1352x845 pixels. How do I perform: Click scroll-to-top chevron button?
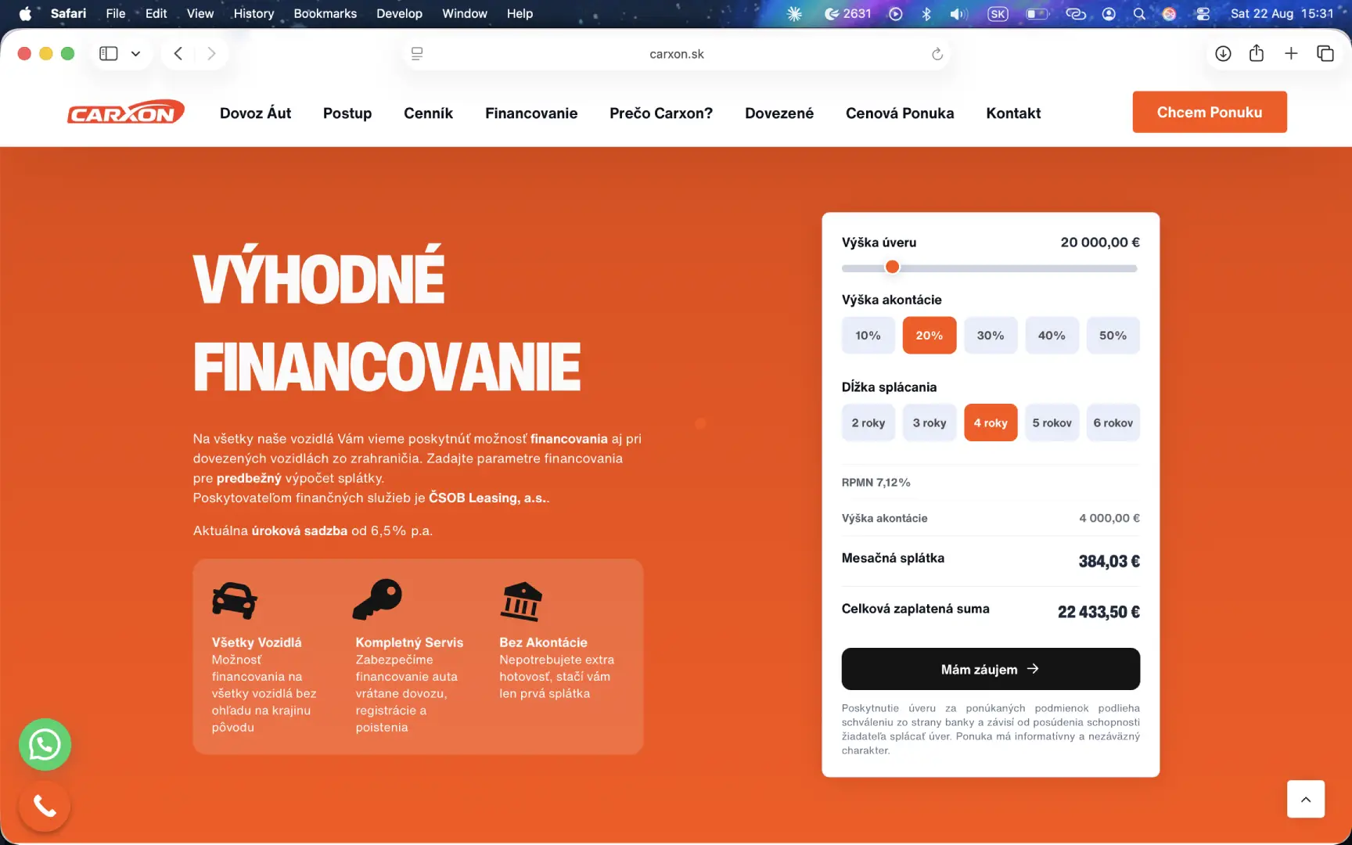click(1306, 799)
